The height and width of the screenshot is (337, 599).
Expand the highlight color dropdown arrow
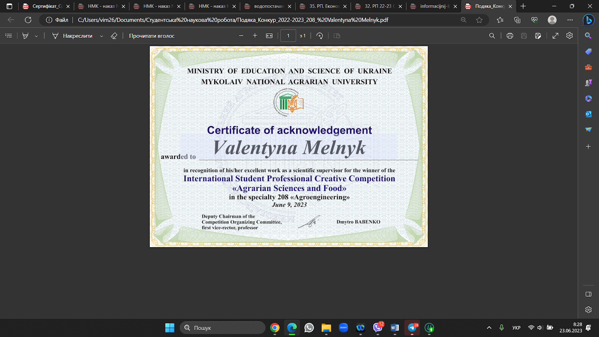coord(36,36)
